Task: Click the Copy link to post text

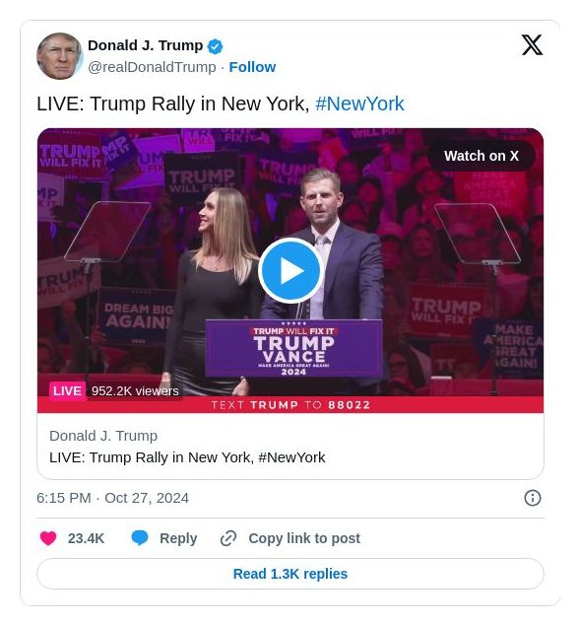Action: pyautogui.click(x=304, y=538)
